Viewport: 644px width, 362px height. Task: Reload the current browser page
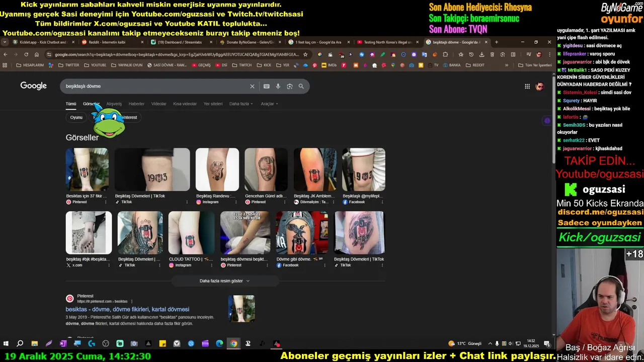pyautogui.click(x=26, y=54)
